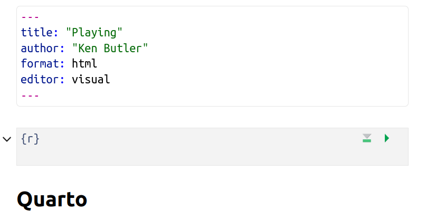Run the current R code chunk
The image size is (426, 219).
click(387, 138)
